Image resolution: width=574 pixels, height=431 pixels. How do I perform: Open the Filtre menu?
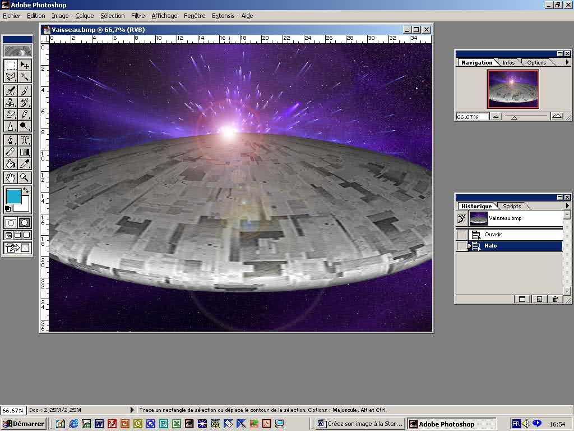pyautogui.click(x=137, y=16)
